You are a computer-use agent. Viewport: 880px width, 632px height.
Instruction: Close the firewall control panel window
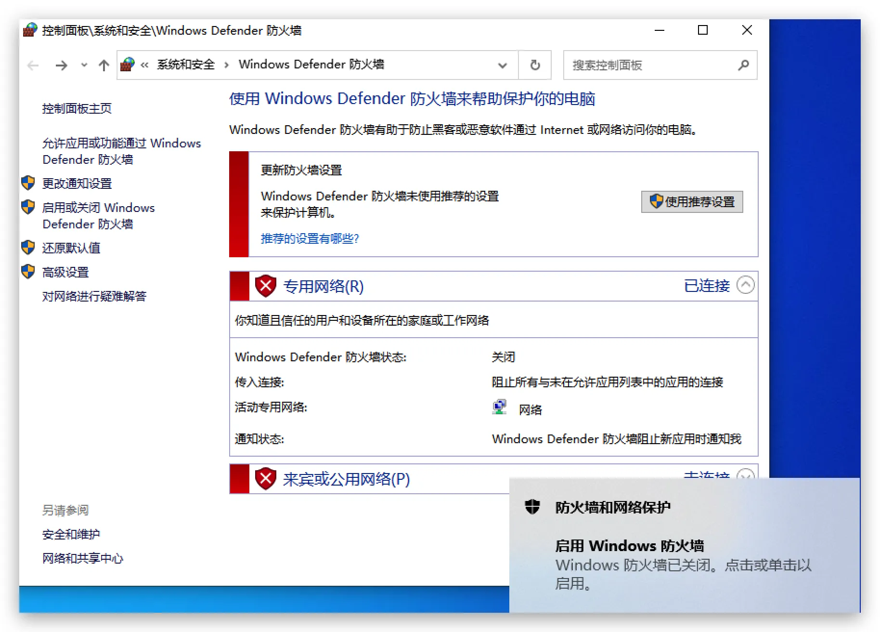(747, 30)
